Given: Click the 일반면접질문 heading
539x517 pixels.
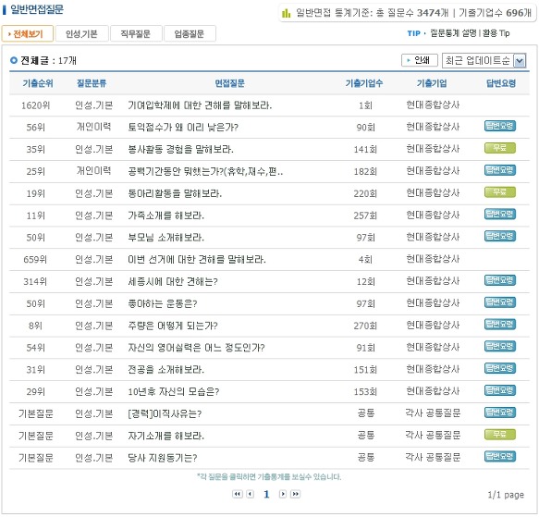Looking at the screenshot, I should (37, 9).
